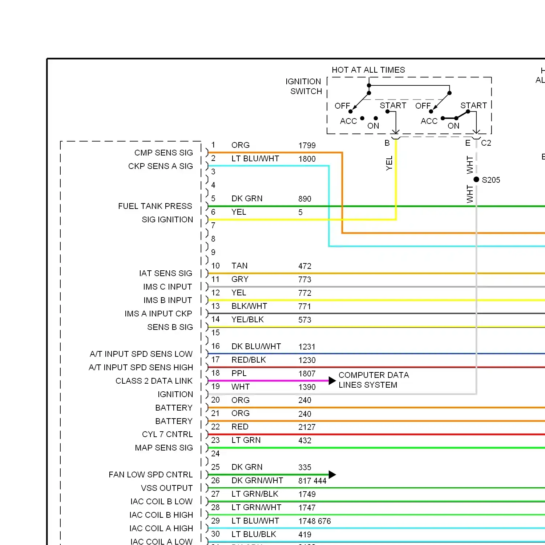Viewport: 545px width, 545px height.
Task: Click the IGNITION SWITCH label
Action: (x=304, y=86)
